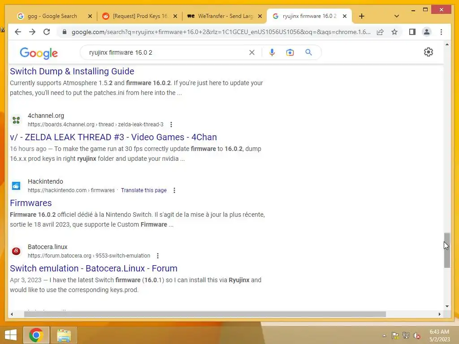Switch to the WeTransfer tab
The width and height of the screenshot is (459, 344).
225,16
